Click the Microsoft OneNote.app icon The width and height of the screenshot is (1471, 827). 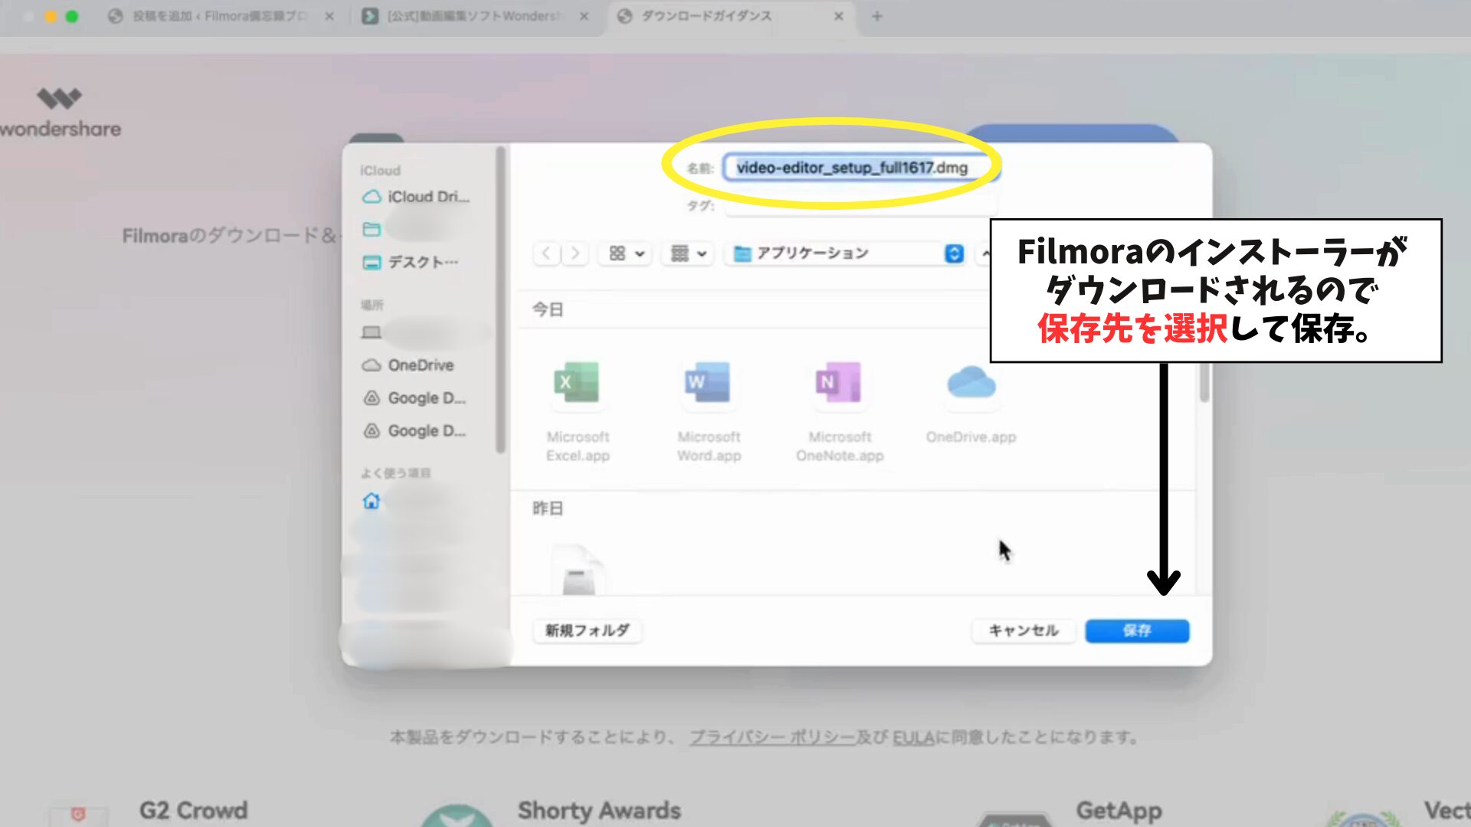(838, 383)
